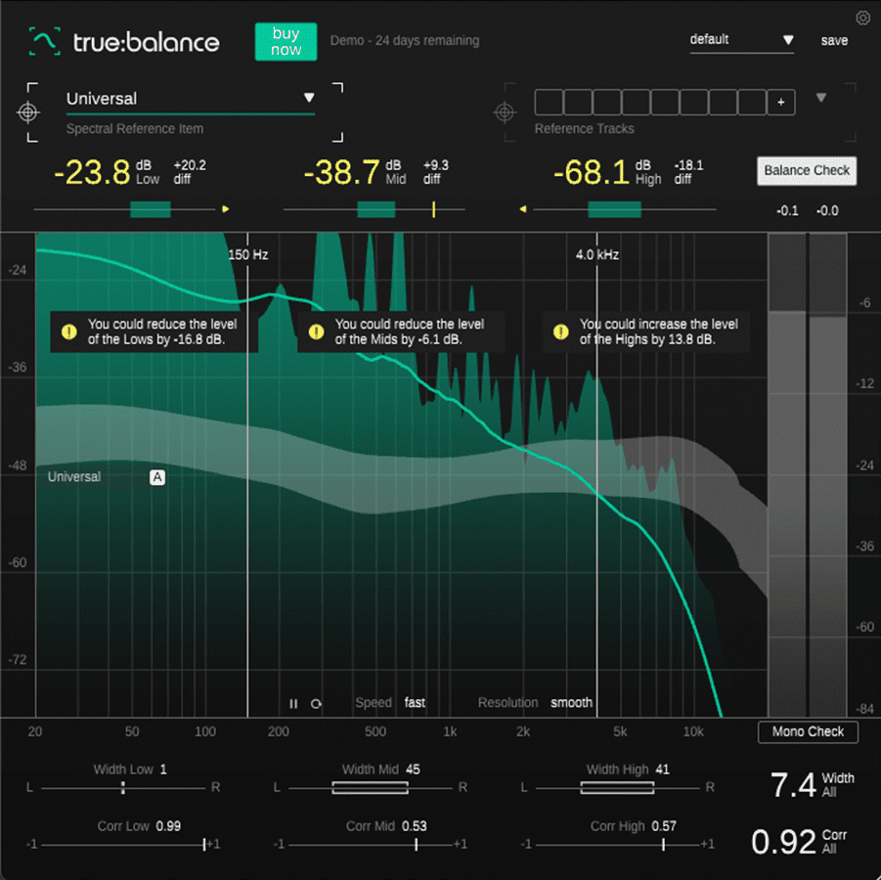
Task: Click the -23.8 dB Low readout
Action: pyautogui.click(x=92, y=172)
